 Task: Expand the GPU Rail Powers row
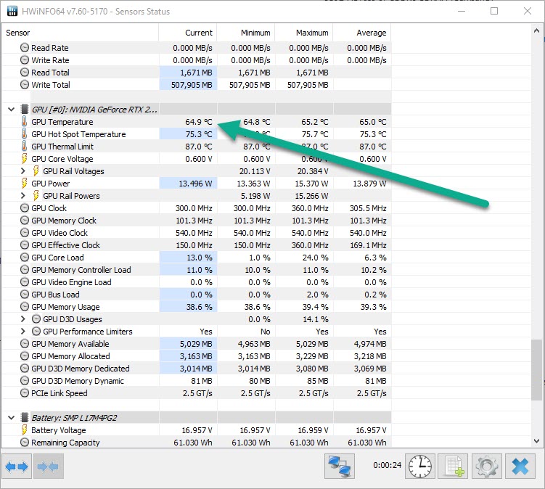(x=23, y=196)
